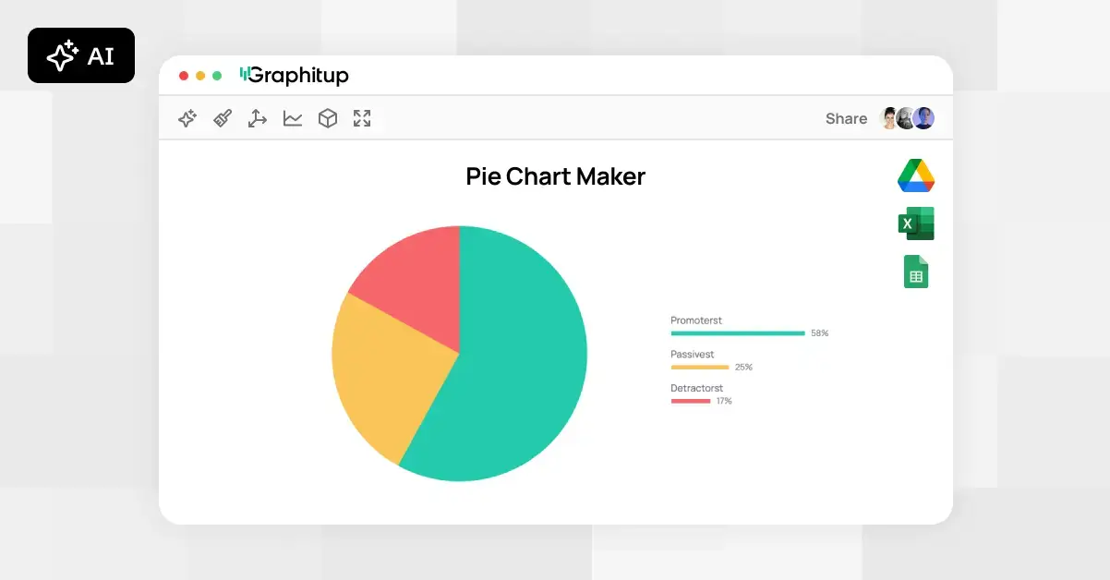This screenshot has height=580, width=1110.
Task: Select the axes transform tool
Action: click(257, 118)
